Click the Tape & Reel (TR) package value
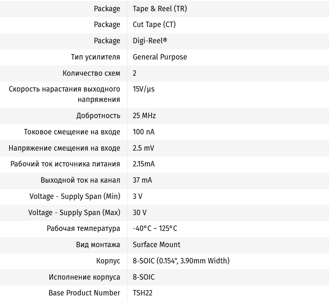Screen dimensions: 329x305 (160, 8)
